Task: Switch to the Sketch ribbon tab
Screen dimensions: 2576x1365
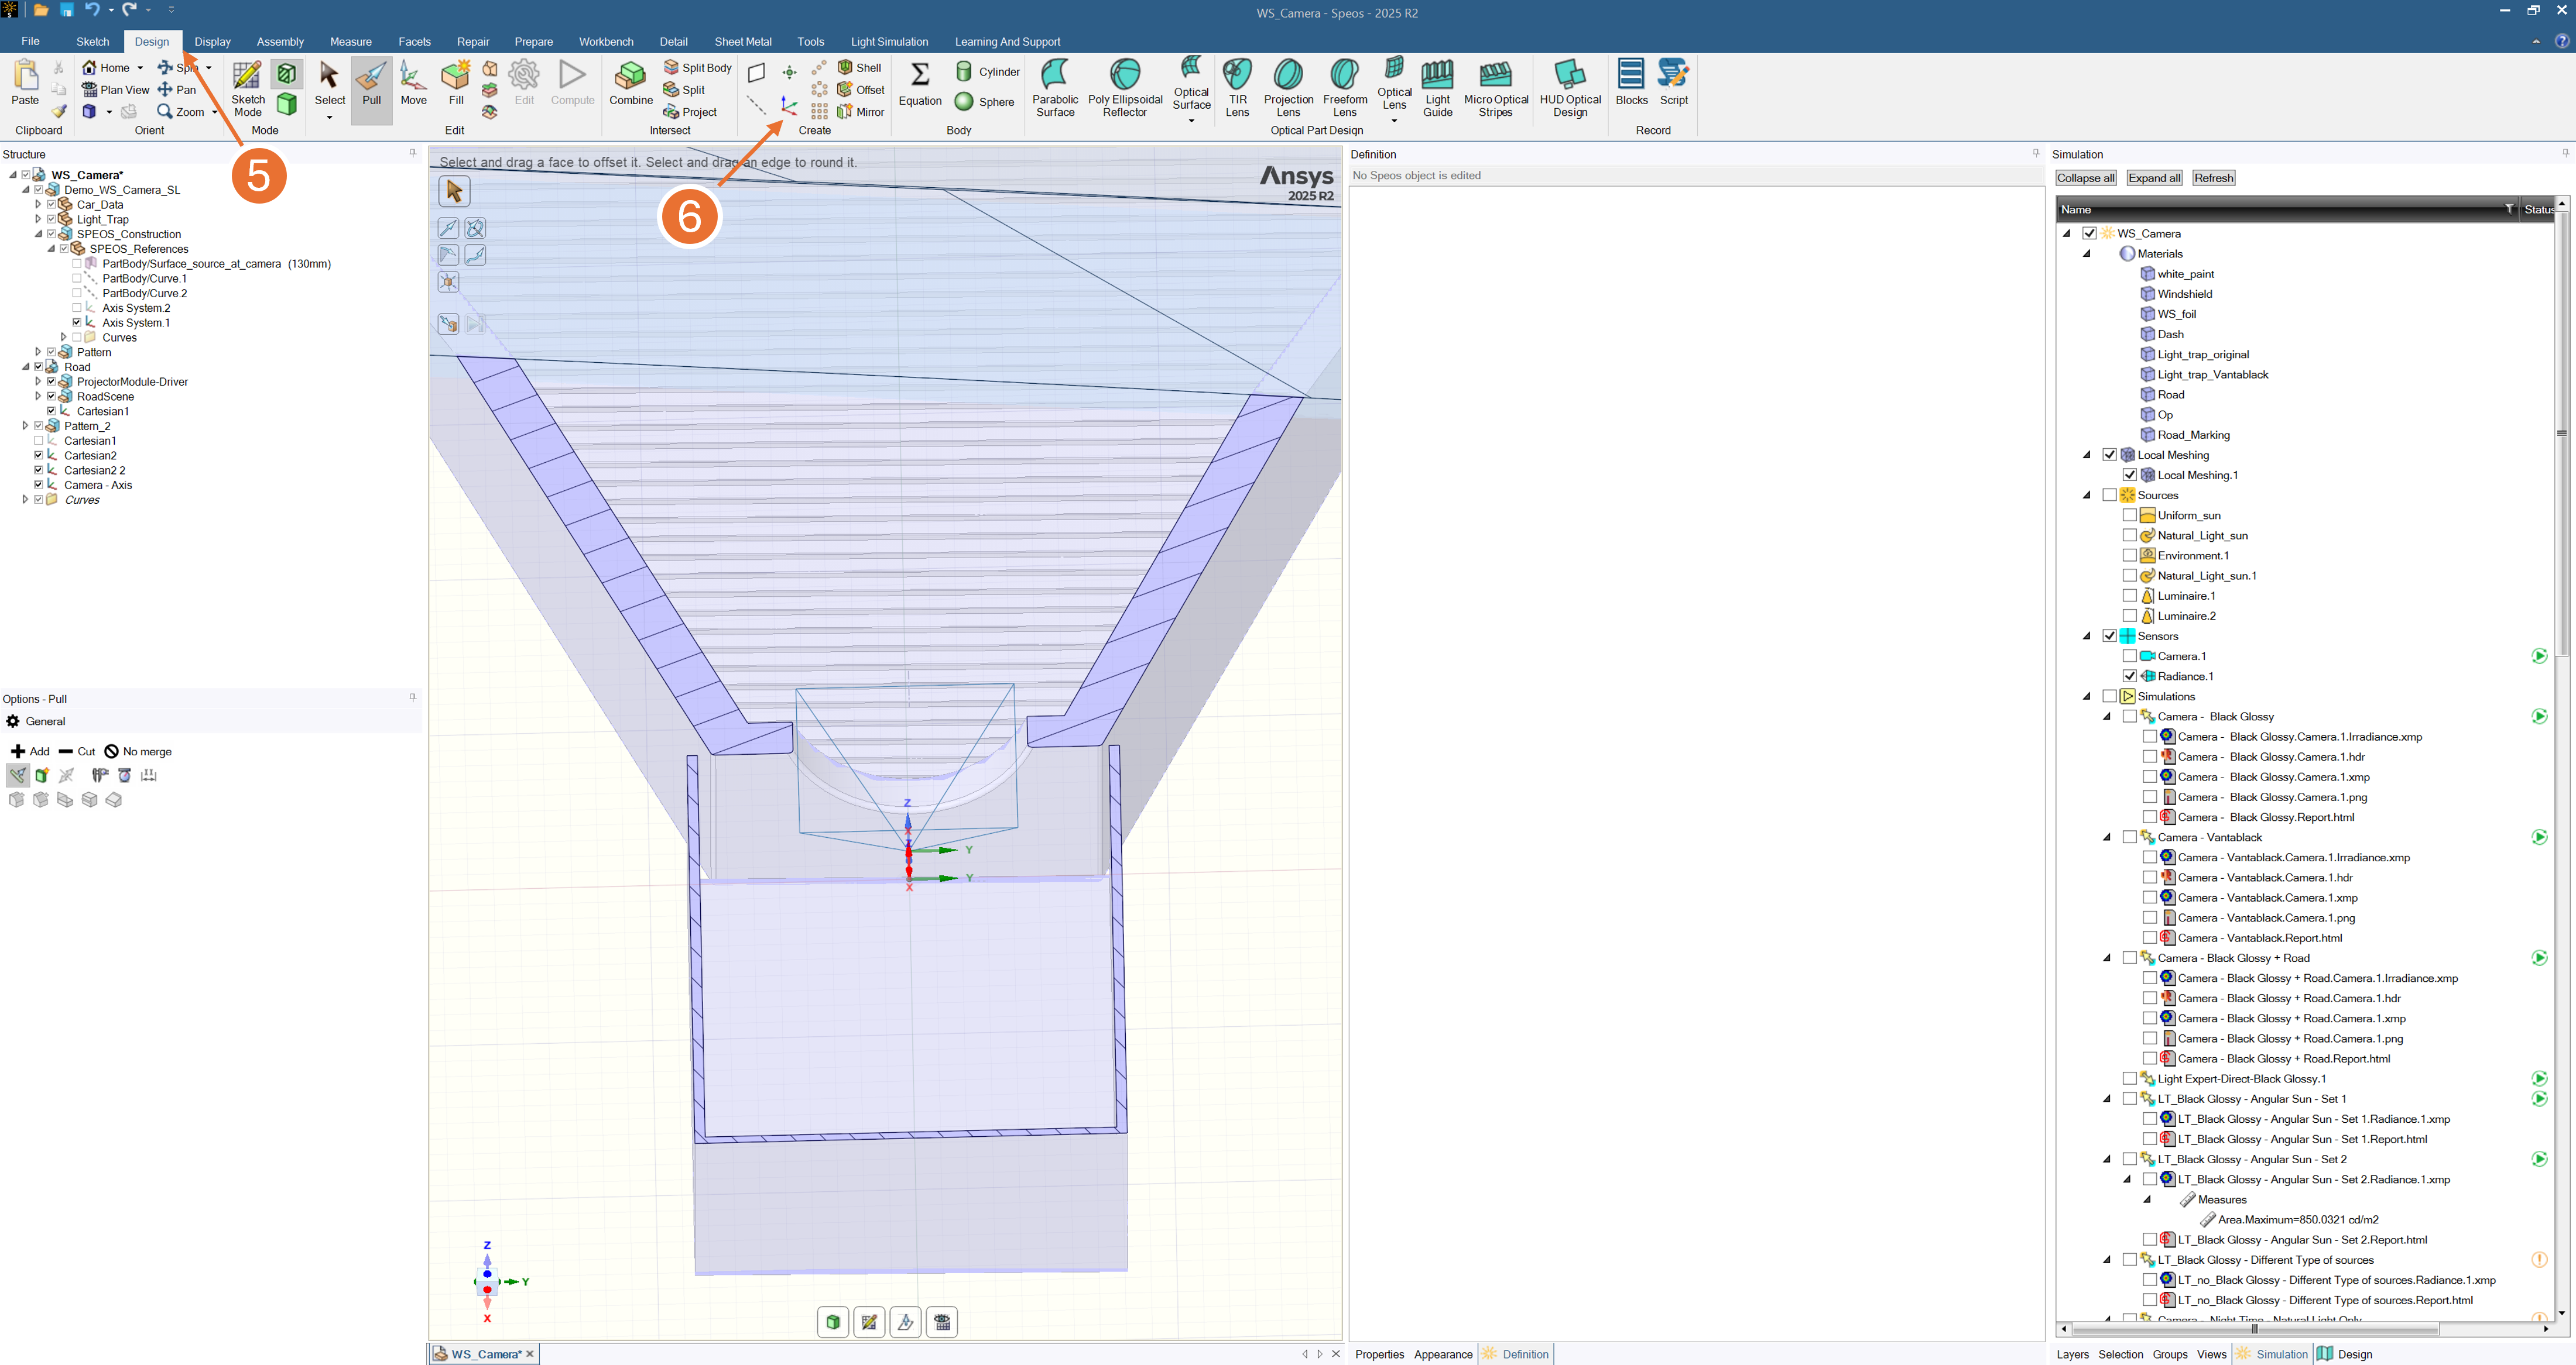Action: coord(92,42)
